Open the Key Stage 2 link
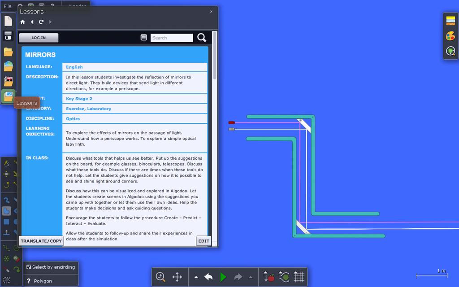Image resolution: width=459 pixels, height=287 pixels. click(79, 99)
